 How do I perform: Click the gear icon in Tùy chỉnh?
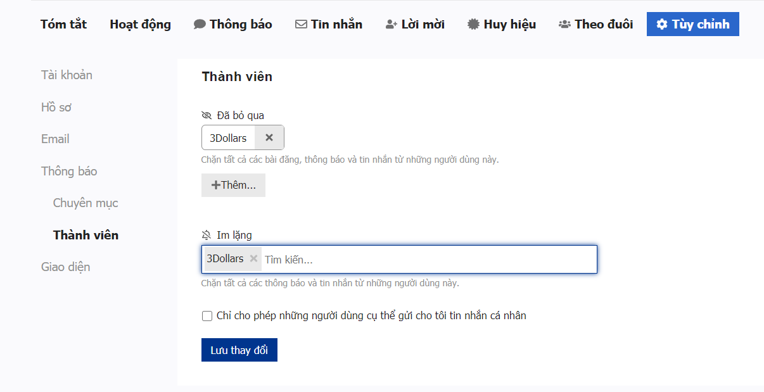click(x=662, y=25)
